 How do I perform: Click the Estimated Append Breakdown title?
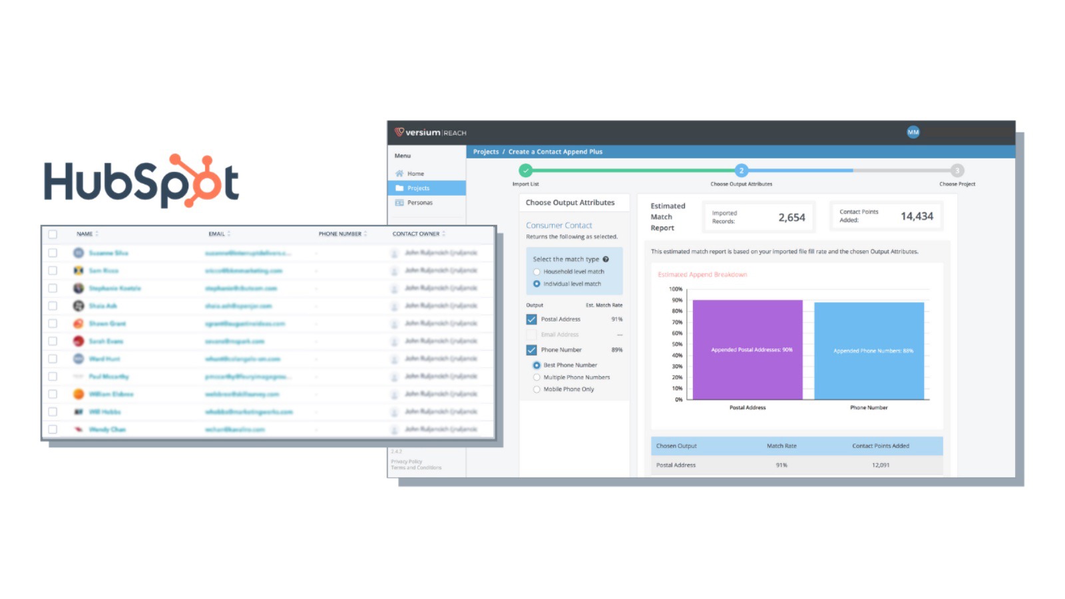[702, 274]
